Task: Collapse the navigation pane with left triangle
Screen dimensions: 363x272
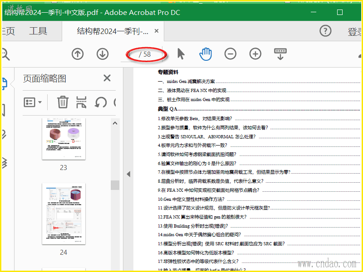Action: (128, 174)
